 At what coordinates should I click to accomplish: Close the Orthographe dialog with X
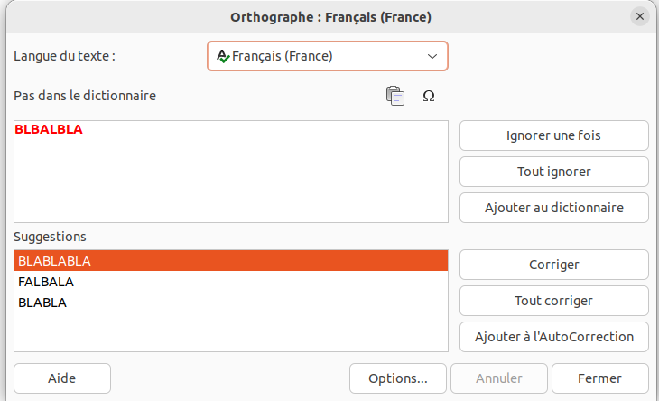point(640,16)
